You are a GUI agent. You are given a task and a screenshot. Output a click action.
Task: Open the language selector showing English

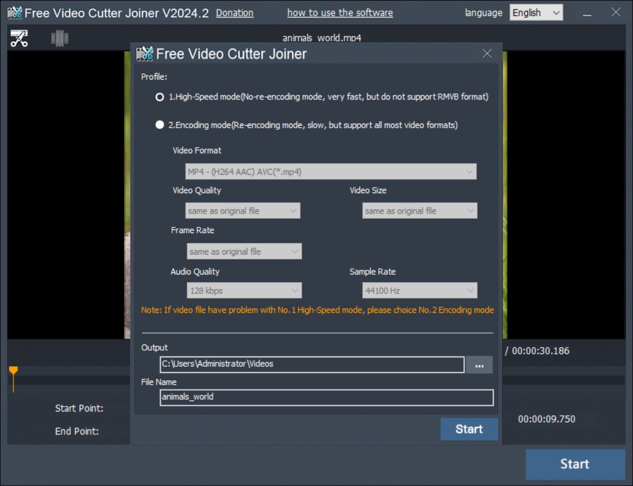tap(535, 12)
